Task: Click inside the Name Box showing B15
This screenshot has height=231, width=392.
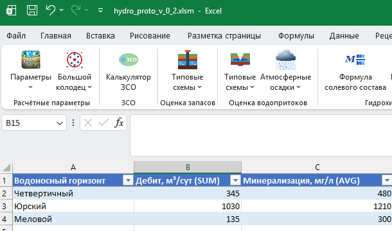Action: 28,123
